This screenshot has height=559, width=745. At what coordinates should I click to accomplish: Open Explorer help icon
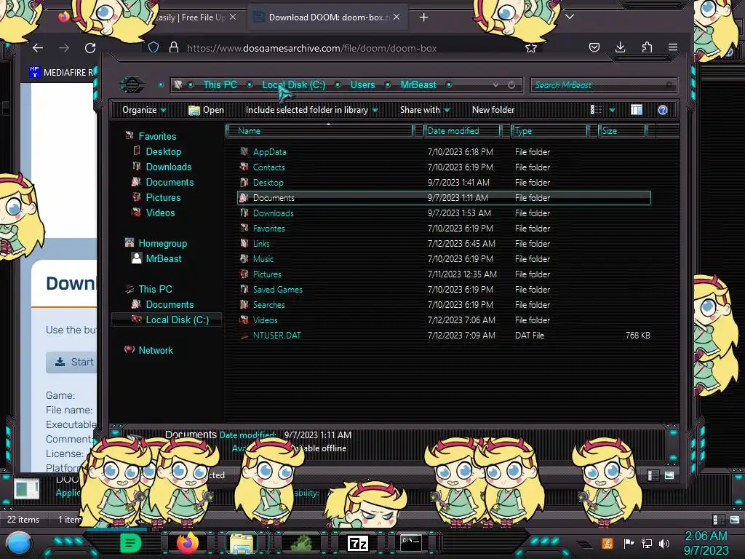[662, 110]
